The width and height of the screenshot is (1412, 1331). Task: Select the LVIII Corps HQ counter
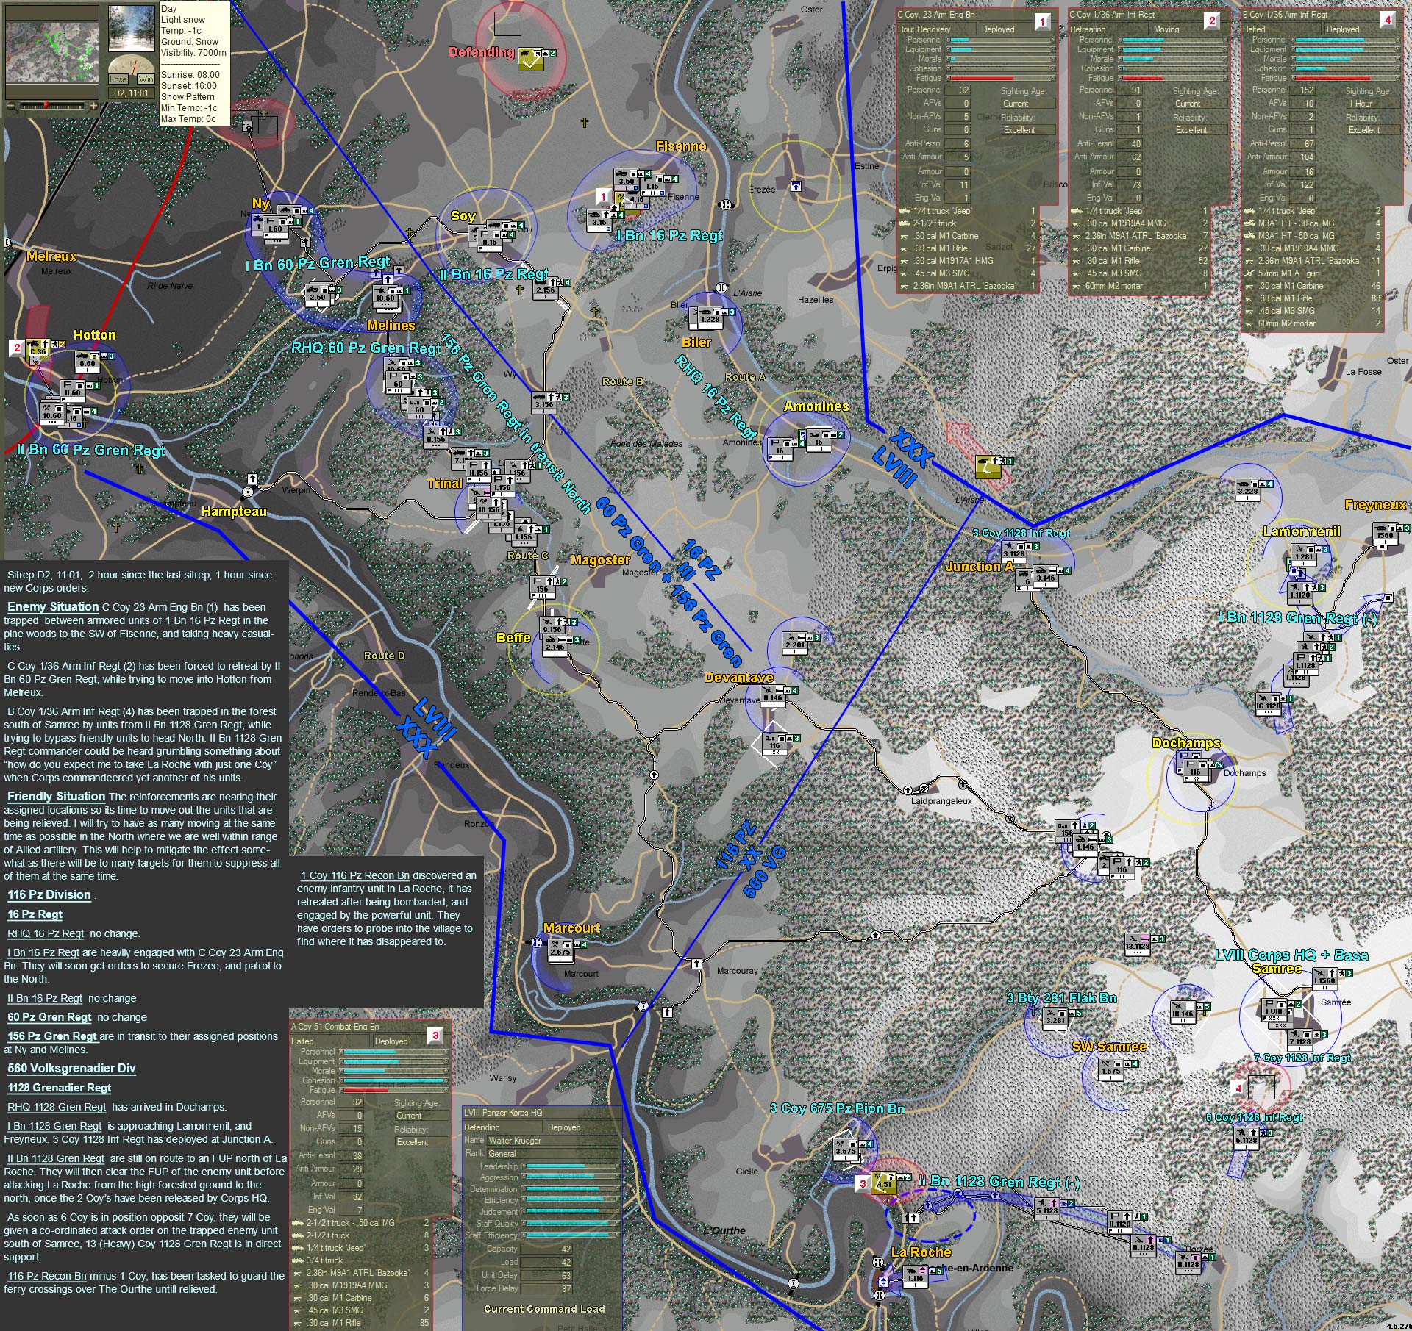tap(1274, 1011)
